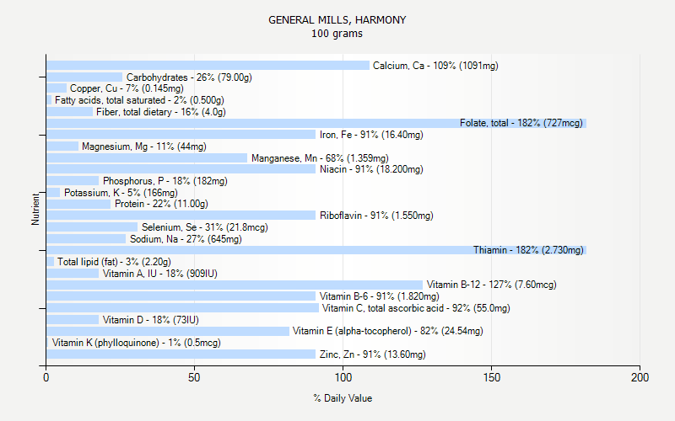Click the chart title 'GENERAL MILLS, HARMONY'
675x421 pixels.
(337, 20)
